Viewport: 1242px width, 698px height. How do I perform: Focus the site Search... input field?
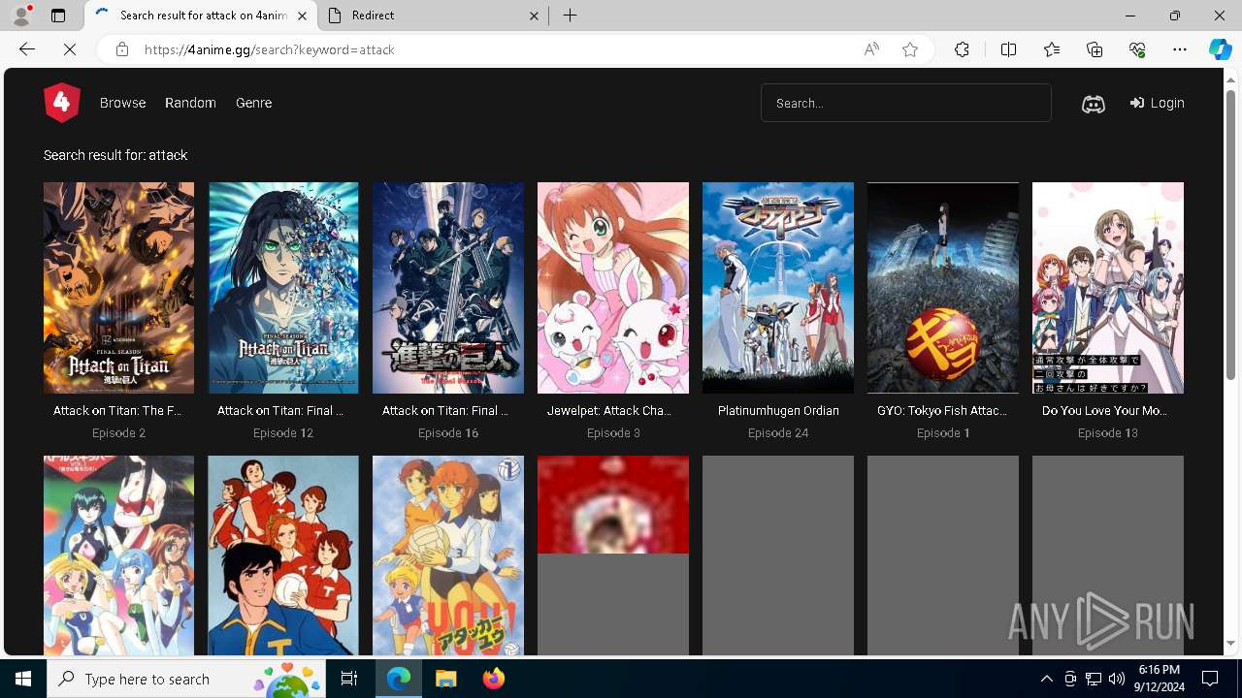coord(905,103)
